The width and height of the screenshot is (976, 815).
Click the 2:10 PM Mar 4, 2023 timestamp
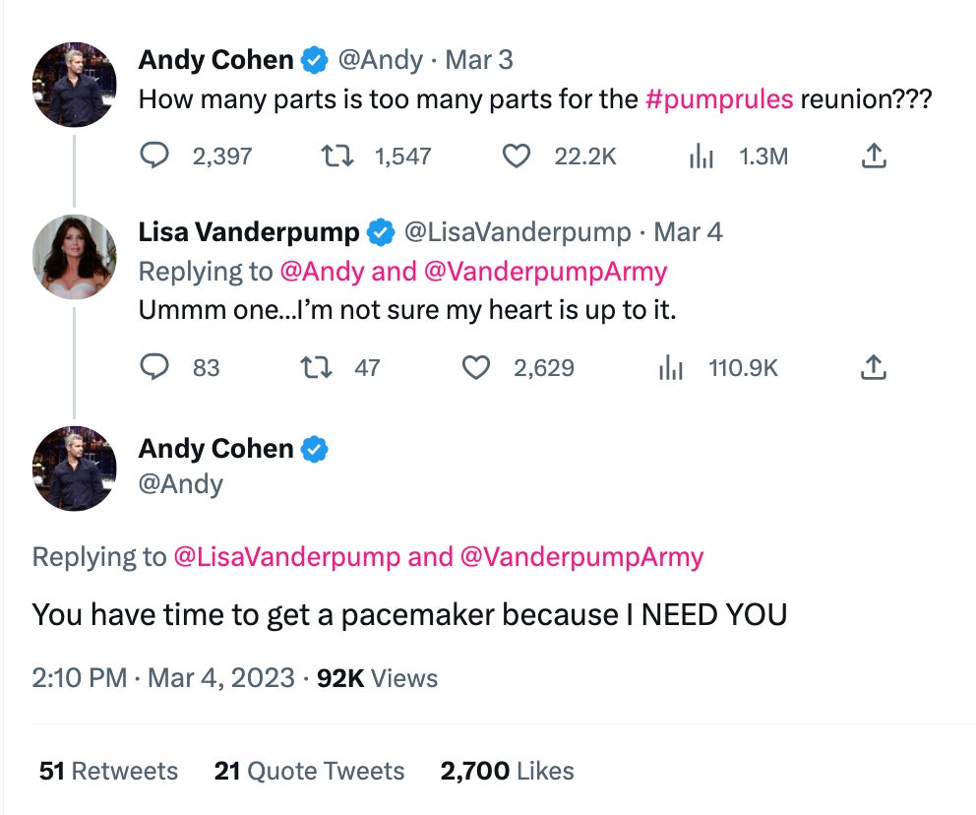pos(163,678)
